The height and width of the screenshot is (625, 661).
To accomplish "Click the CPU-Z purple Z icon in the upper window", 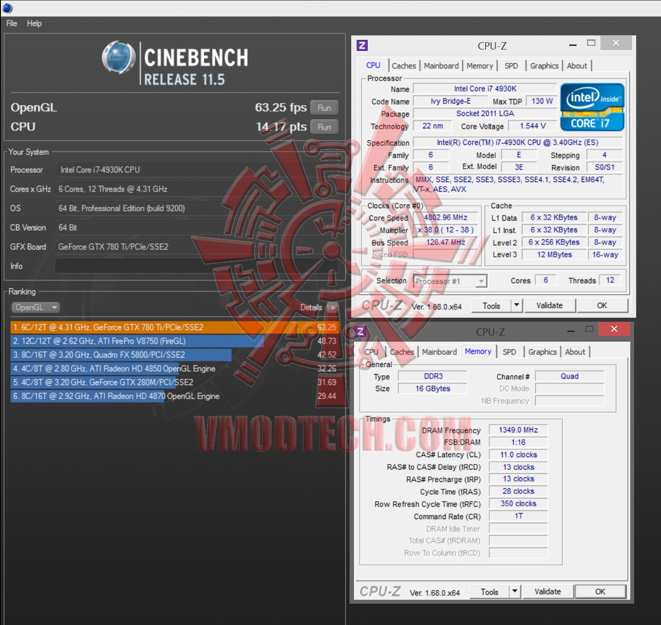I will coord(362,45).
